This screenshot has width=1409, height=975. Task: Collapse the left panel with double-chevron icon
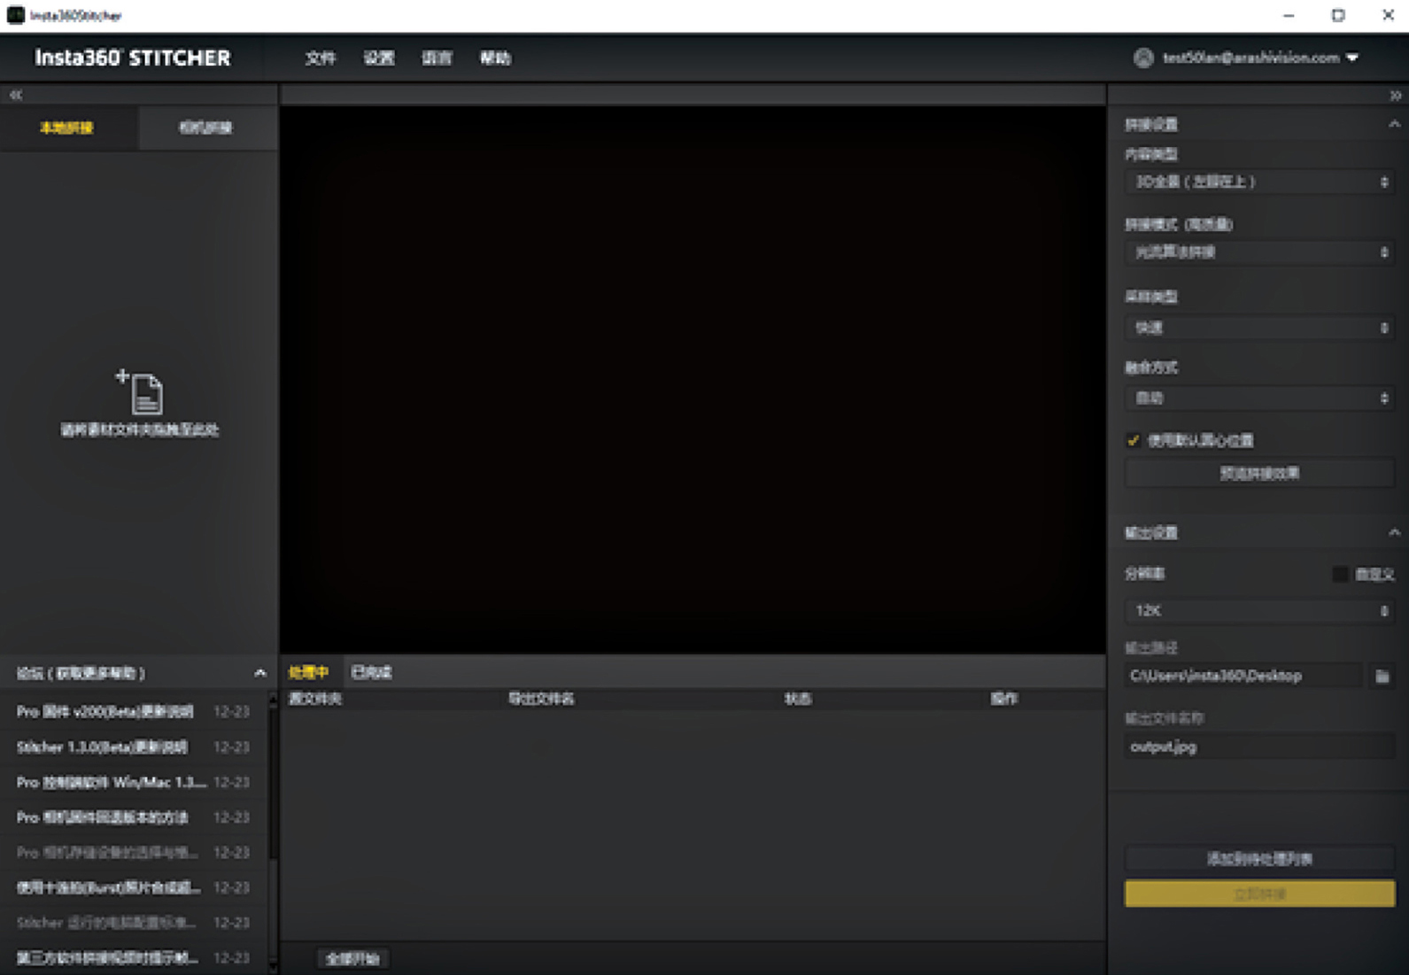tap(16, 95)
